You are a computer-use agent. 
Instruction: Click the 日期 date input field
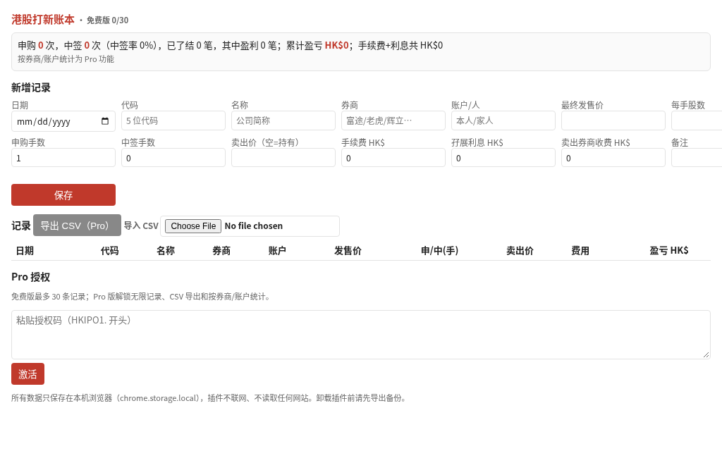[x=63, y=121]
